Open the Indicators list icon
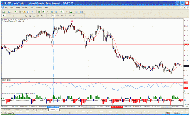190x115 pixels. 71,12
